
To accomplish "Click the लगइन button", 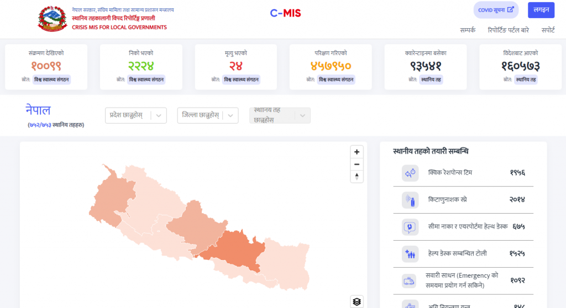I will [x=541, y=10].
